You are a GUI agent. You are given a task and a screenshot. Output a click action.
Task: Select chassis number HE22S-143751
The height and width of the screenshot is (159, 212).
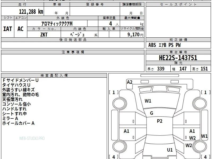click(x=178, y=58)
